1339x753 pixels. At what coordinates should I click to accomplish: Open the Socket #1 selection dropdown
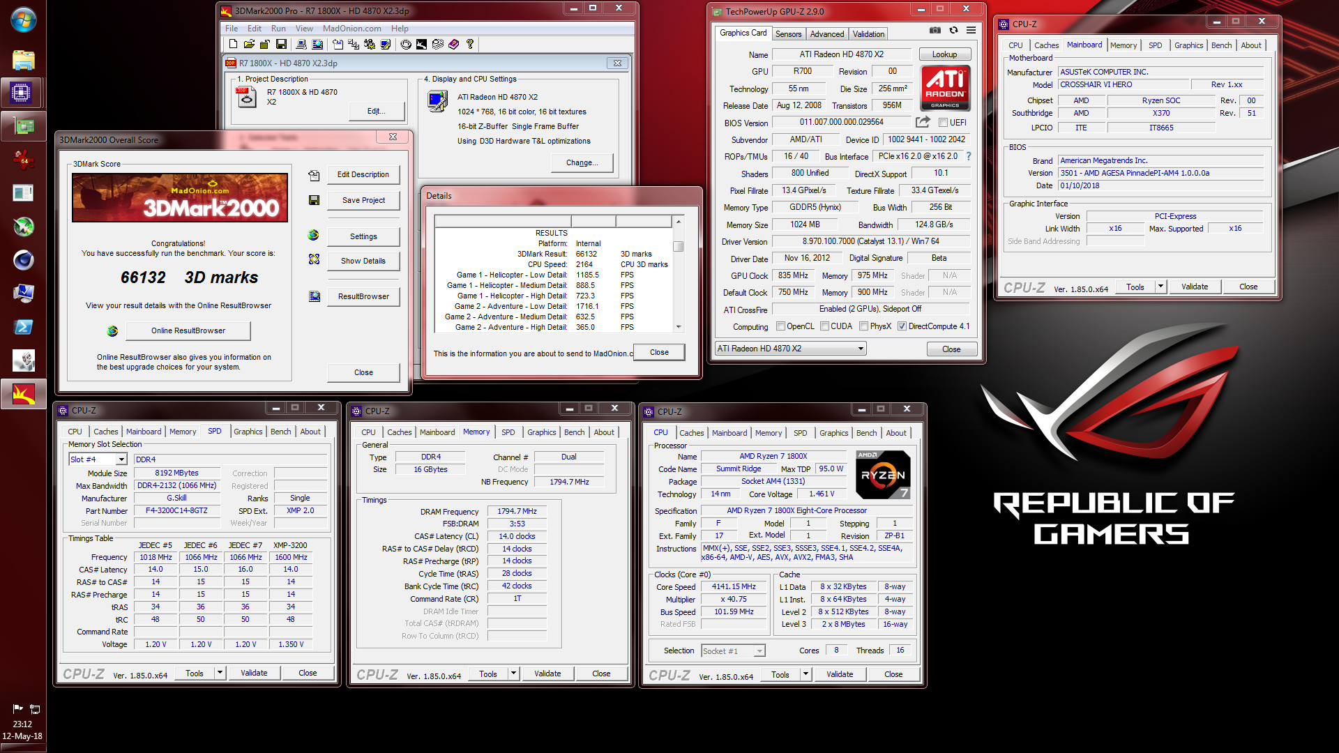(759, 651)
